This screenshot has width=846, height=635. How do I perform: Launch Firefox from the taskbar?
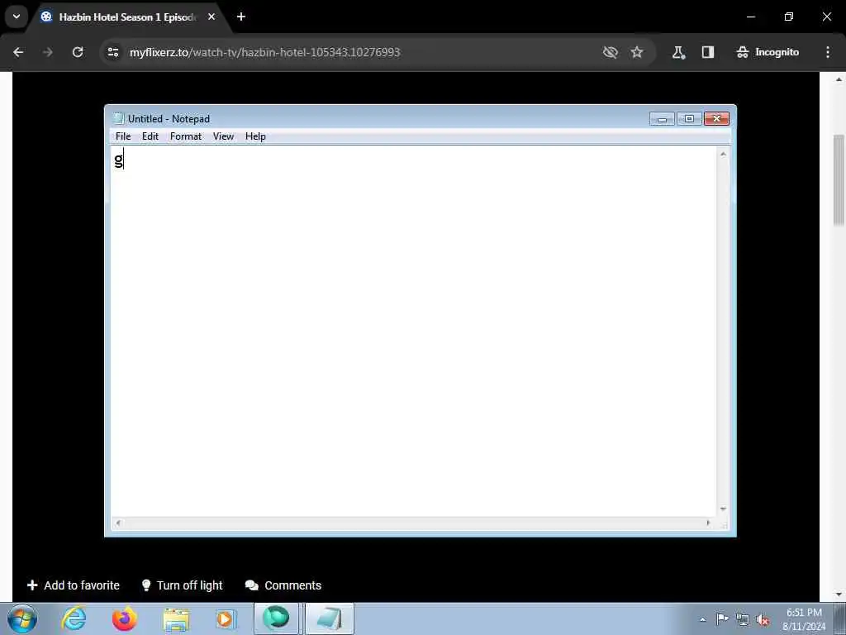click(124, 618)
